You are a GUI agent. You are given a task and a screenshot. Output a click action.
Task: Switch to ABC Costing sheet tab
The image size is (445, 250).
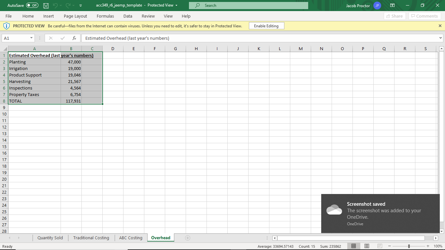coord(131,238)
